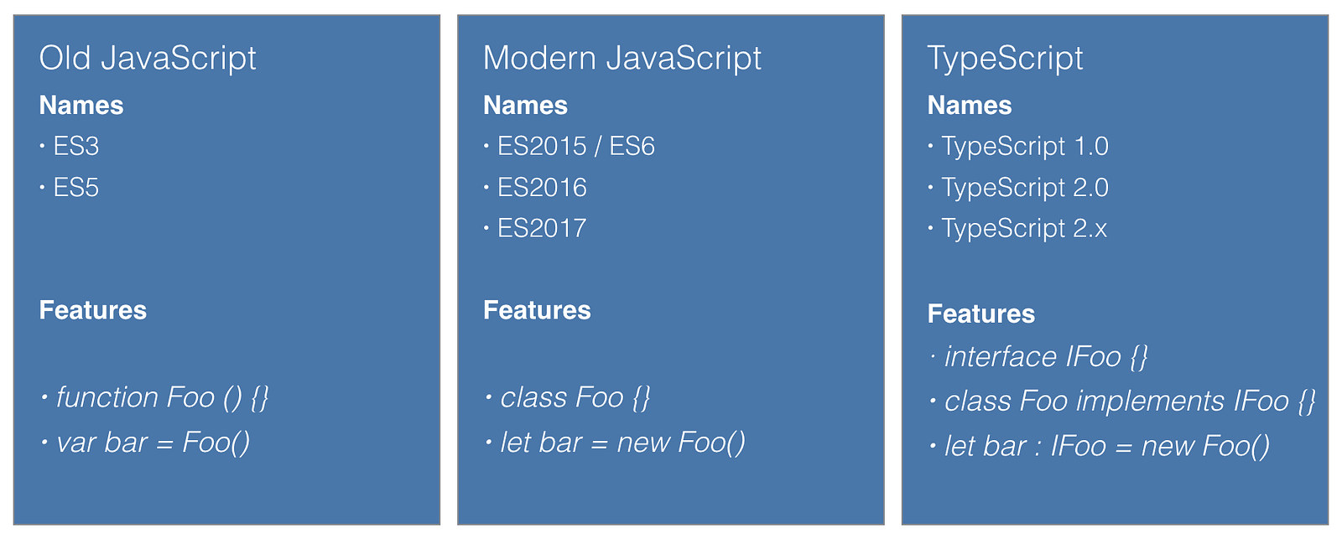Select the "Modern JavaScript" panel title

[622, 58]
